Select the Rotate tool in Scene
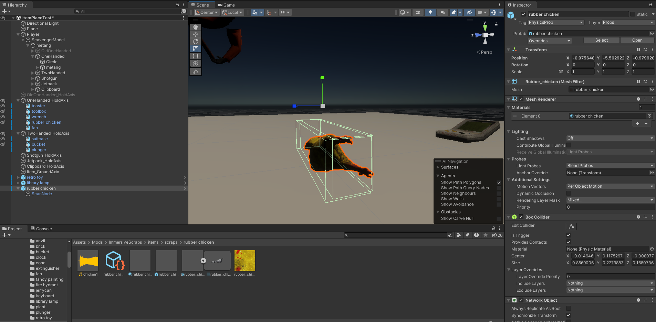 [196, 42]
